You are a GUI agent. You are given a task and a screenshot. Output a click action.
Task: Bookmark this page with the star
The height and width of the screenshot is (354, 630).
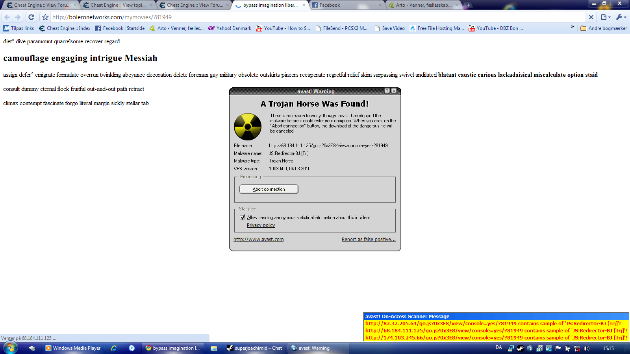pyautogui.click(x=45, y=17)
